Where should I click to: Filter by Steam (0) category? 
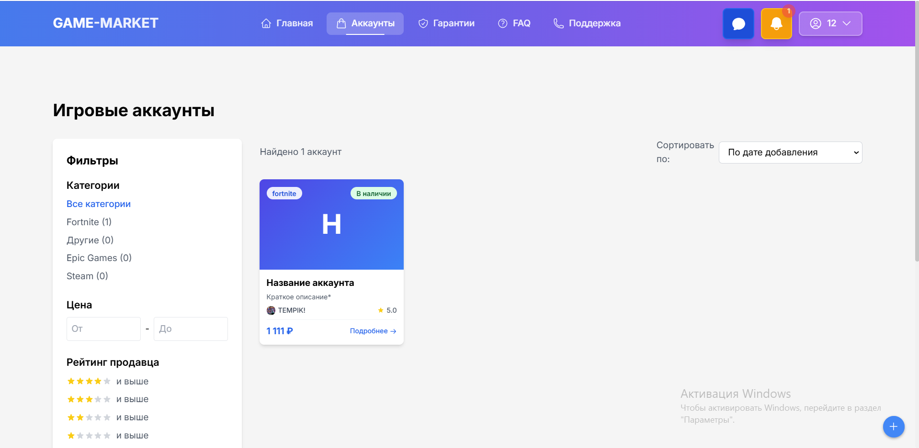pos(87,276)
